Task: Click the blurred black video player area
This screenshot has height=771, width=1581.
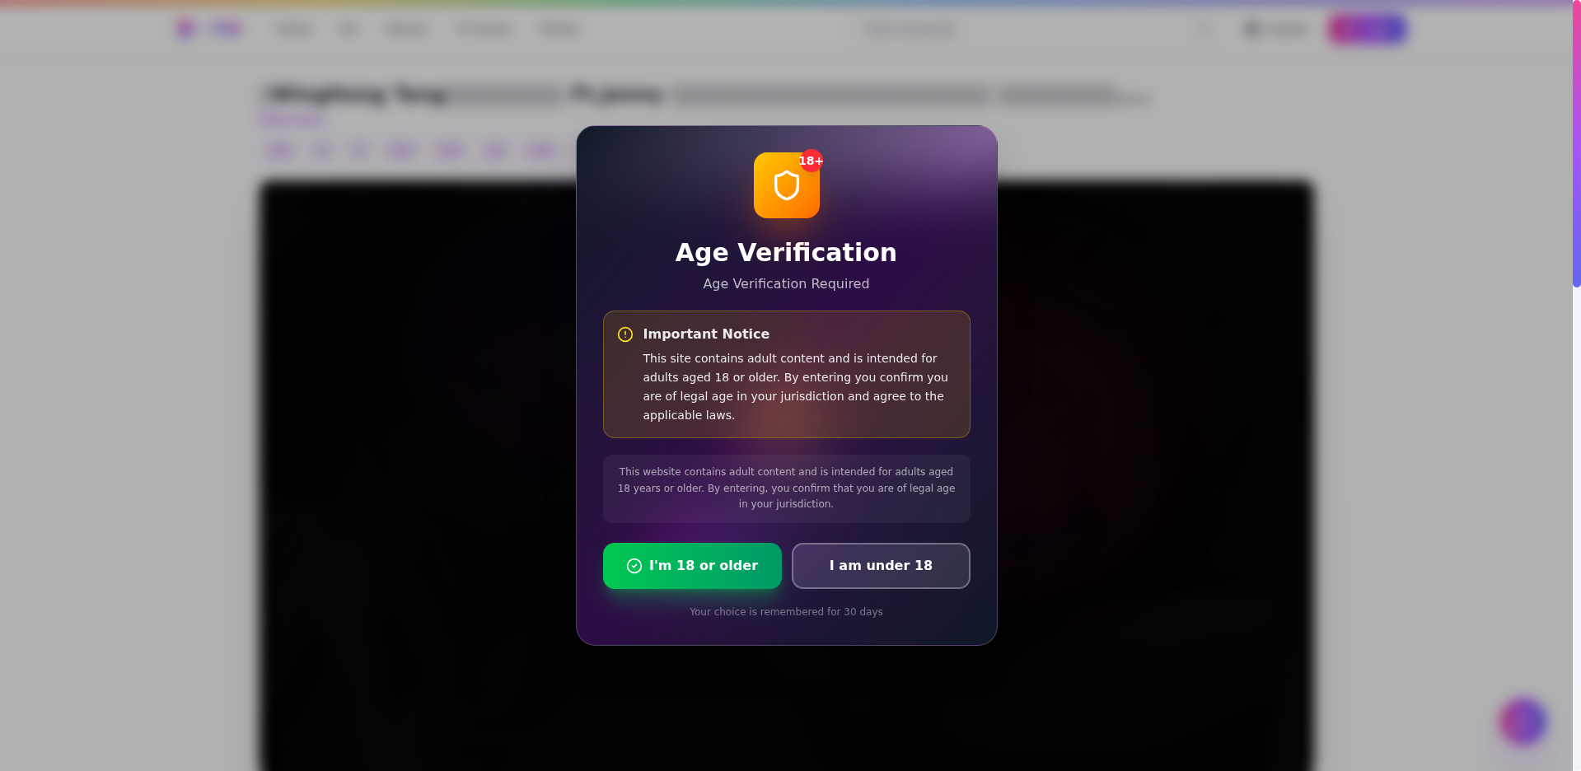Action: coord(787,476)
